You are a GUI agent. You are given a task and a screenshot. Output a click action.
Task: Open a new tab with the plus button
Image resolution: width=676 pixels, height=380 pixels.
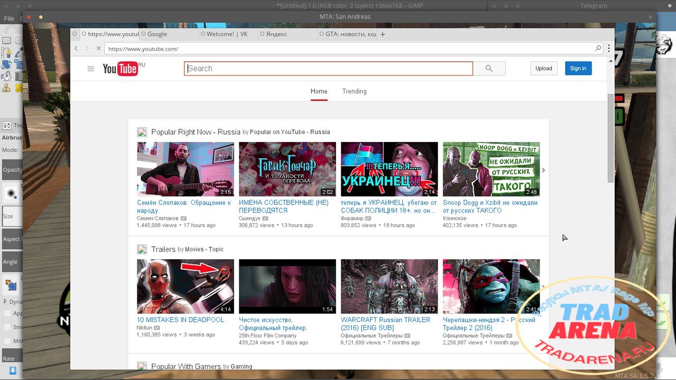point(383,34)
